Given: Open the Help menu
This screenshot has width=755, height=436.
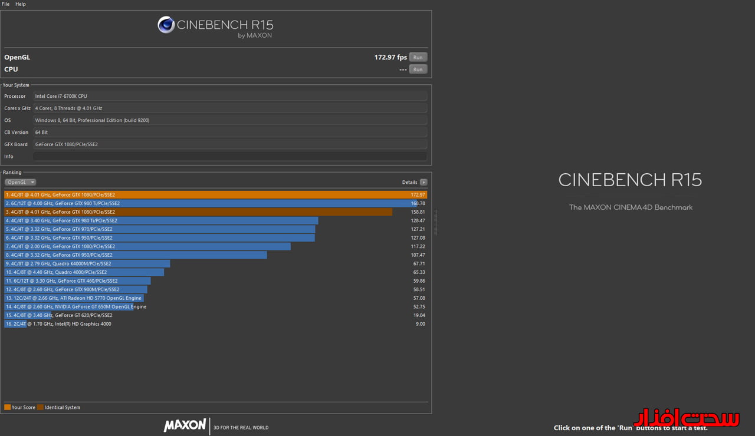Looking at the screenshot, I should pos(21,4).
